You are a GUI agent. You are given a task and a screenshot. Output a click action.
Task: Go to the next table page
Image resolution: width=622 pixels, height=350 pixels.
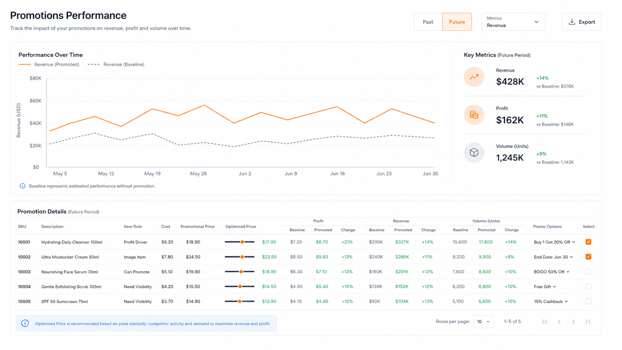[x=573, y=322]
